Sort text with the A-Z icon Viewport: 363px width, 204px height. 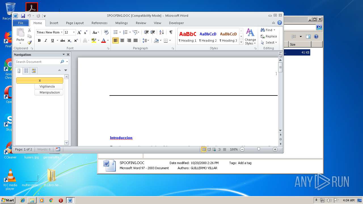pos(161,32)
